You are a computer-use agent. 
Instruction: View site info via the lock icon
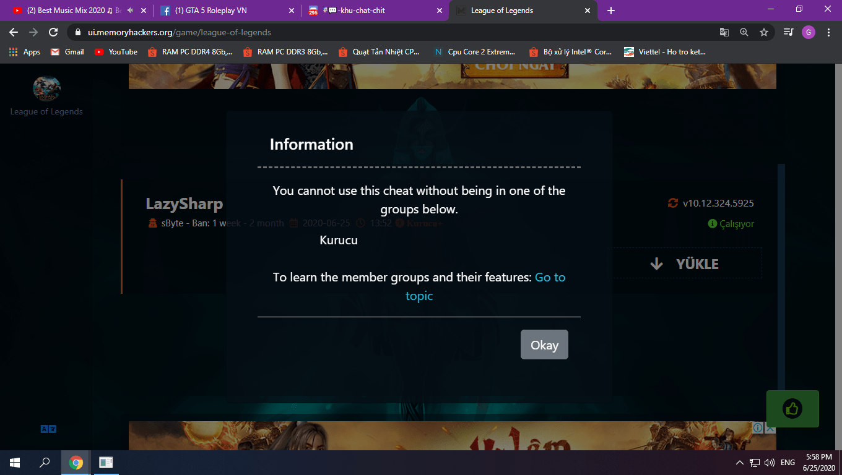pos(78,32)
